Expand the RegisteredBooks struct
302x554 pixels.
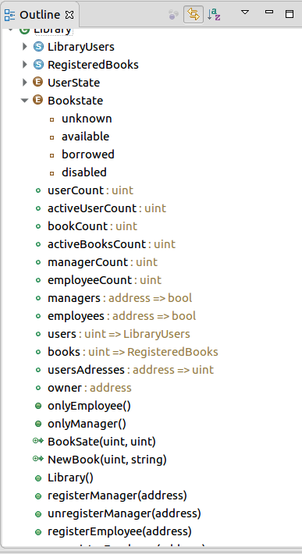click(24, 64)
